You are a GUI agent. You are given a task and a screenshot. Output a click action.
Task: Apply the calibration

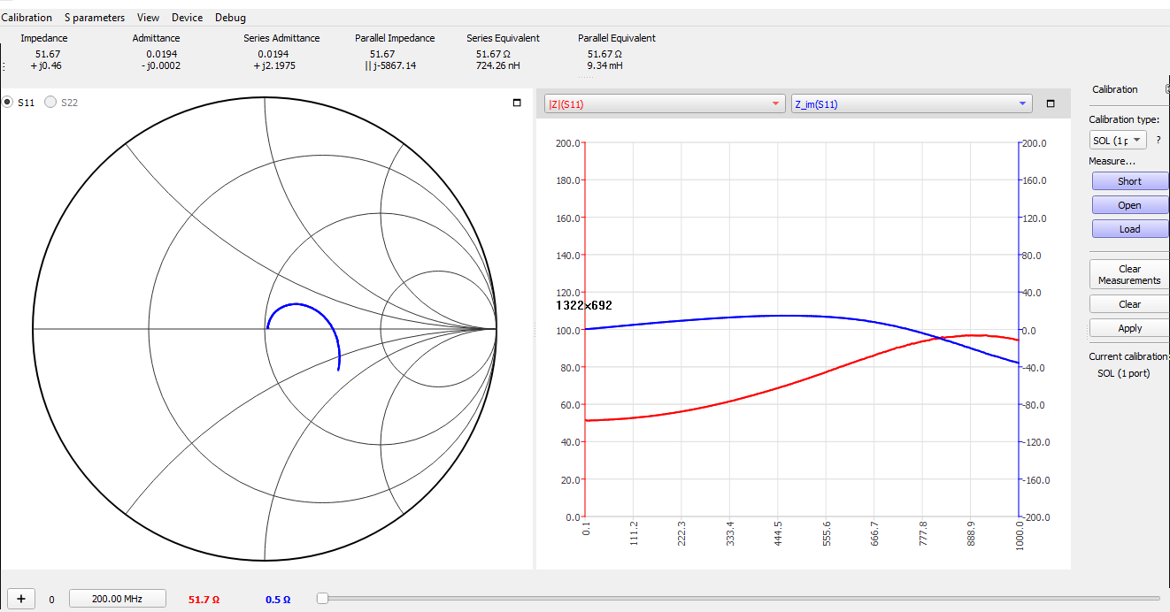(1129, 328)
